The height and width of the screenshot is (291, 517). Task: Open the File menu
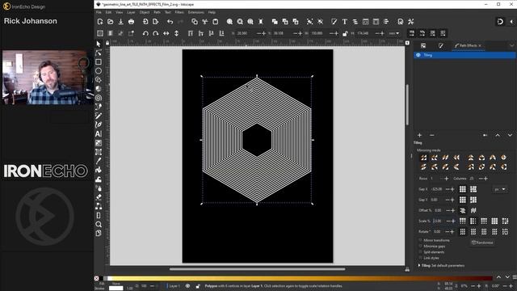(x=99, y=12)
